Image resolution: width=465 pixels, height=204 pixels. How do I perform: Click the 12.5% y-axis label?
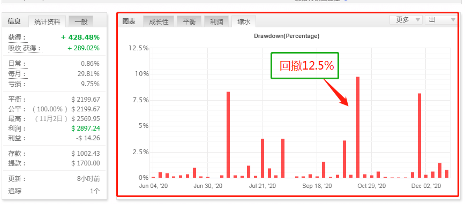click(x=138, y=48)
